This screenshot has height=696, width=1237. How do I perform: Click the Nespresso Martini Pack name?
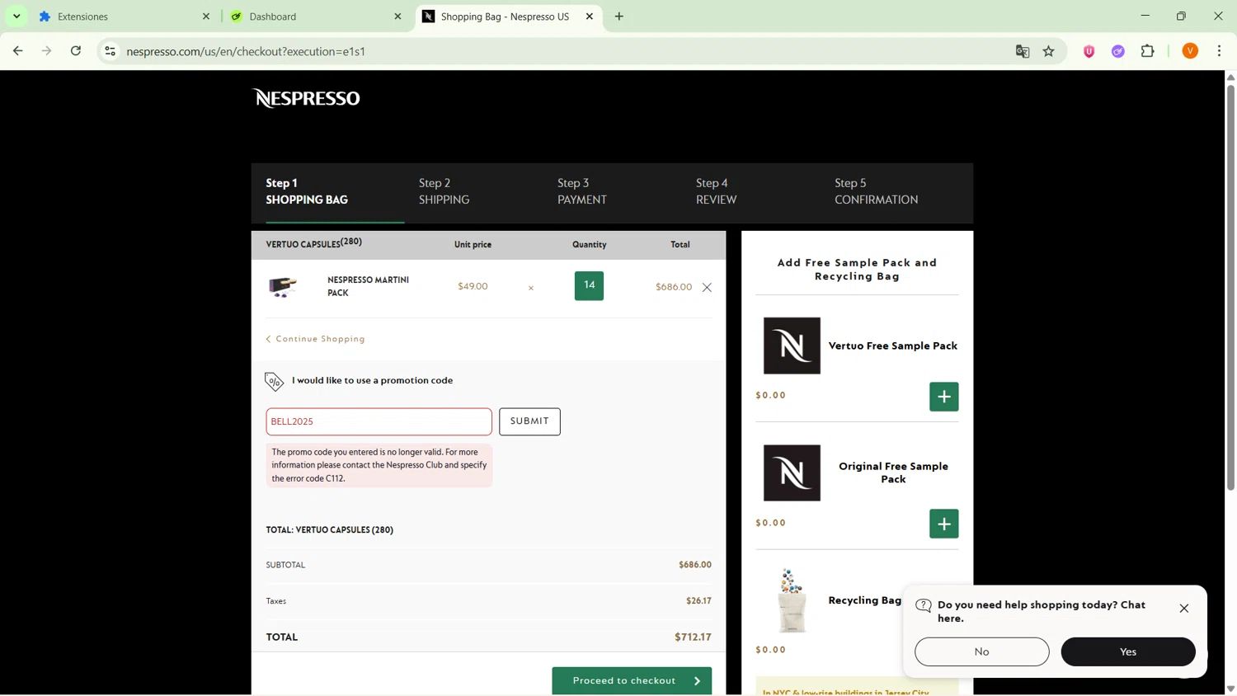[x=368, y=286]
